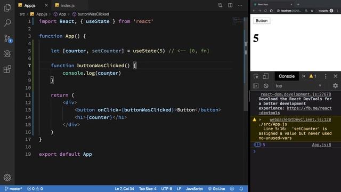This screenshot has width=341, height=192.
Task: Click the localhost address bar
Action: coord(291,11)
